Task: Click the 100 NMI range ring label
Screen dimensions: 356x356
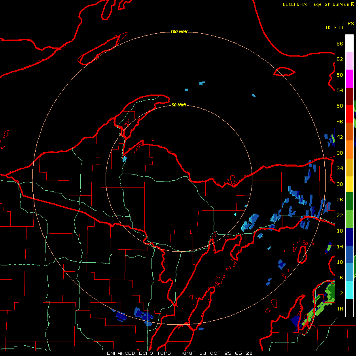Action: [x=179, y=32]
